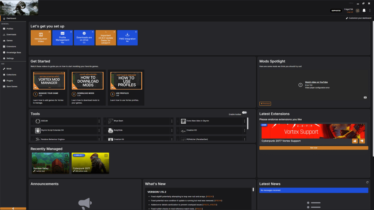374x210 pixels.
Task: Click the 'VERSION 1.15.2' heading
Action: click(157, 192)
